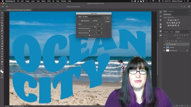Select the Gradient tool
This screenshot has width=191, height=107.
(x=2, y=44)
